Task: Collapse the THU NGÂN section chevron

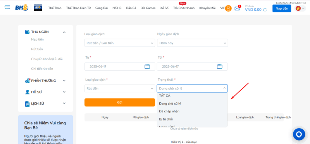Action: [x=64, y=32]
